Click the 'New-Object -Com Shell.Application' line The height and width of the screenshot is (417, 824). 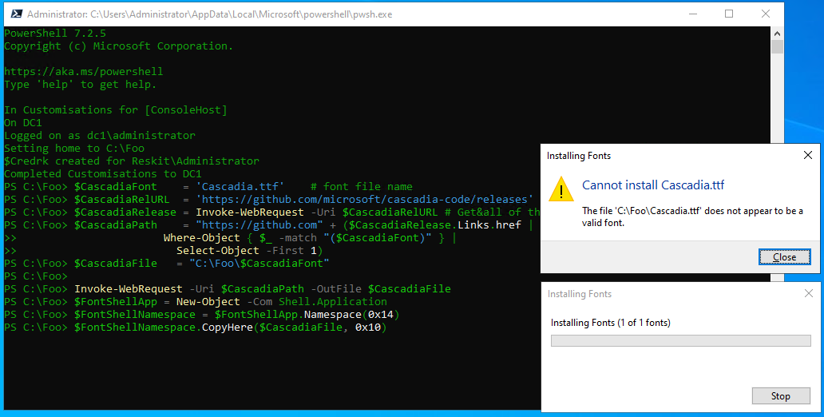(196, 302)
